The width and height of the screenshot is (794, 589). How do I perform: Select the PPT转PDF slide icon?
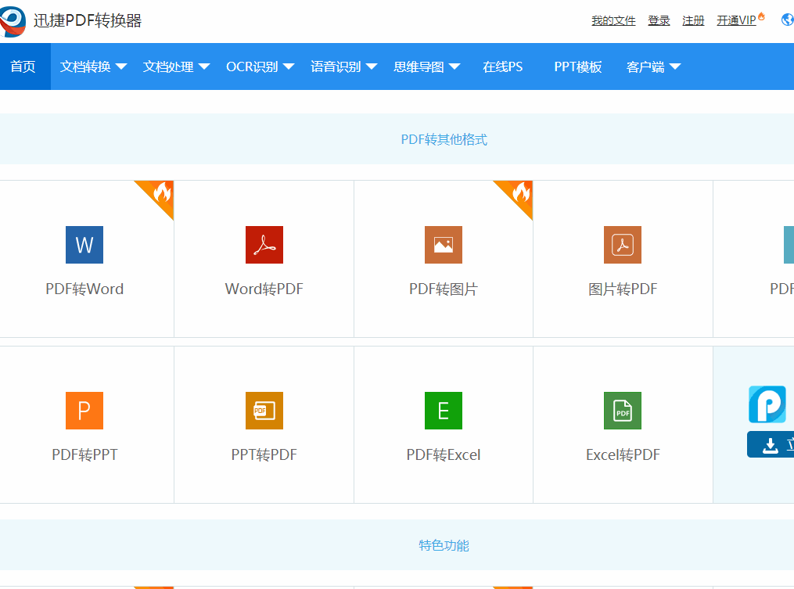click(264, 411)
